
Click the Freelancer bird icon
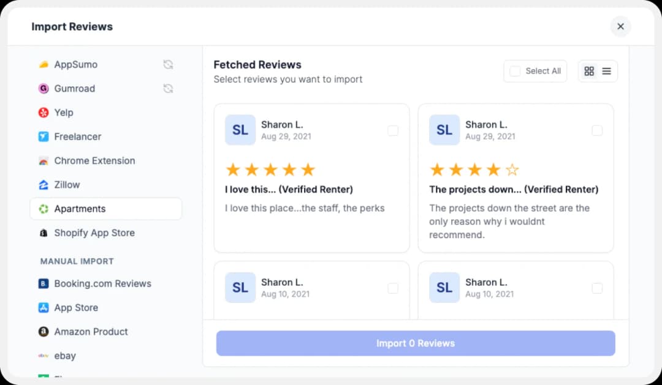pyautogui.click(x=43, y=136)
